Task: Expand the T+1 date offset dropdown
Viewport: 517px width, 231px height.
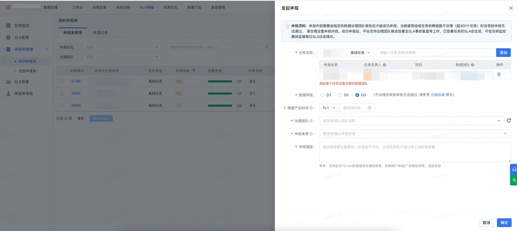Action: (x=329, y=108)
